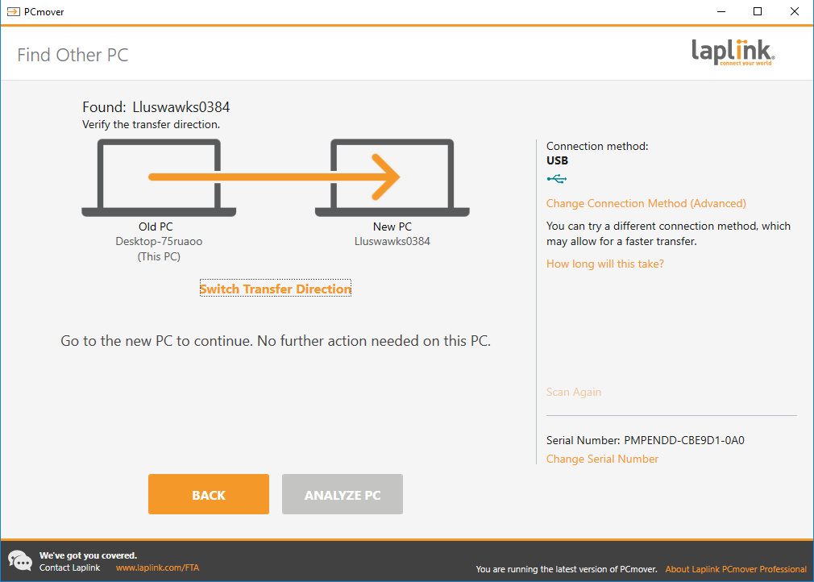Click the Laplink logo
The height and width of the screenshot is (582, 814).
[733, 52]
